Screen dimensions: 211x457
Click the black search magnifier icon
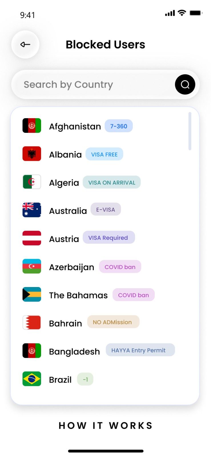[185, 85]
